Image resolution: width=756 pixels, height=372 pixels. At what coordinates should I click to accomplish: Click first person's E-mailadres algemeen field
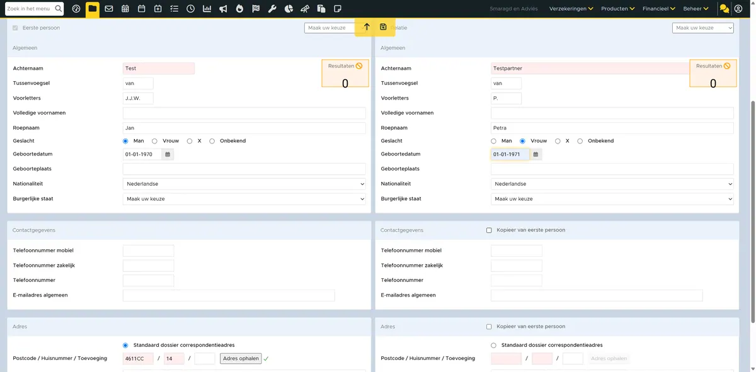(x=229, y=296)
